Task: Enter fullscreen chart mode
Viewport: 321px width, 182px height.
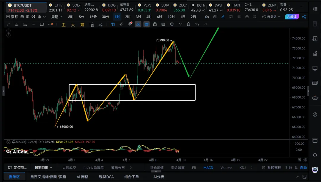Action: click(x=255, y=17)
